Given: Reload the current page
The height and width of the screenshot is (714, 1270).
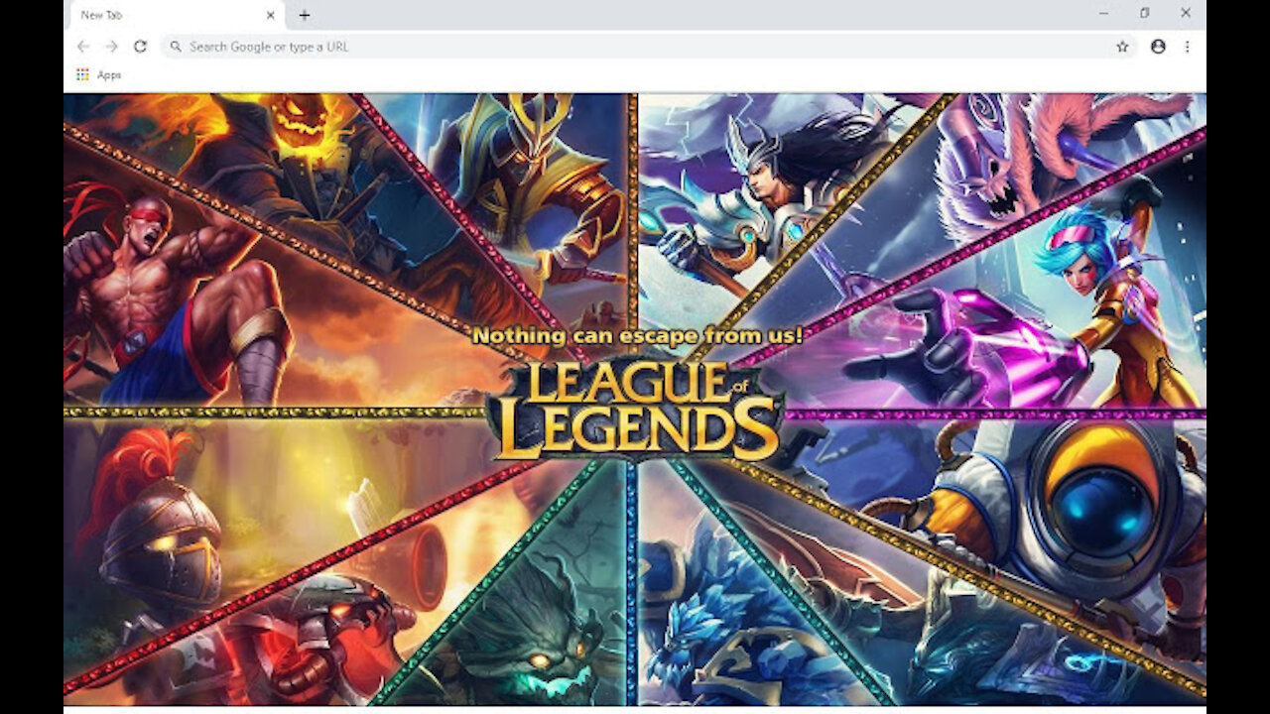Looking at the screenshot, I should pos(140,47).
